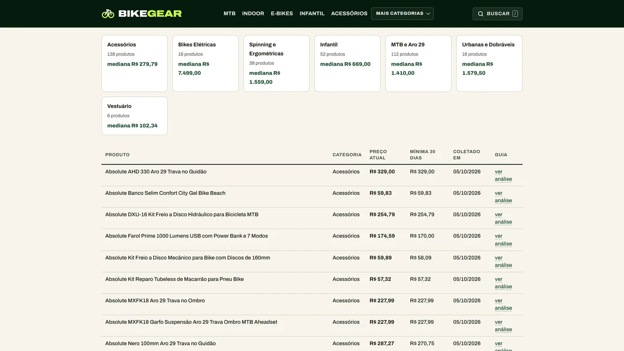Open the Indoor menu item

click(253, 14)
